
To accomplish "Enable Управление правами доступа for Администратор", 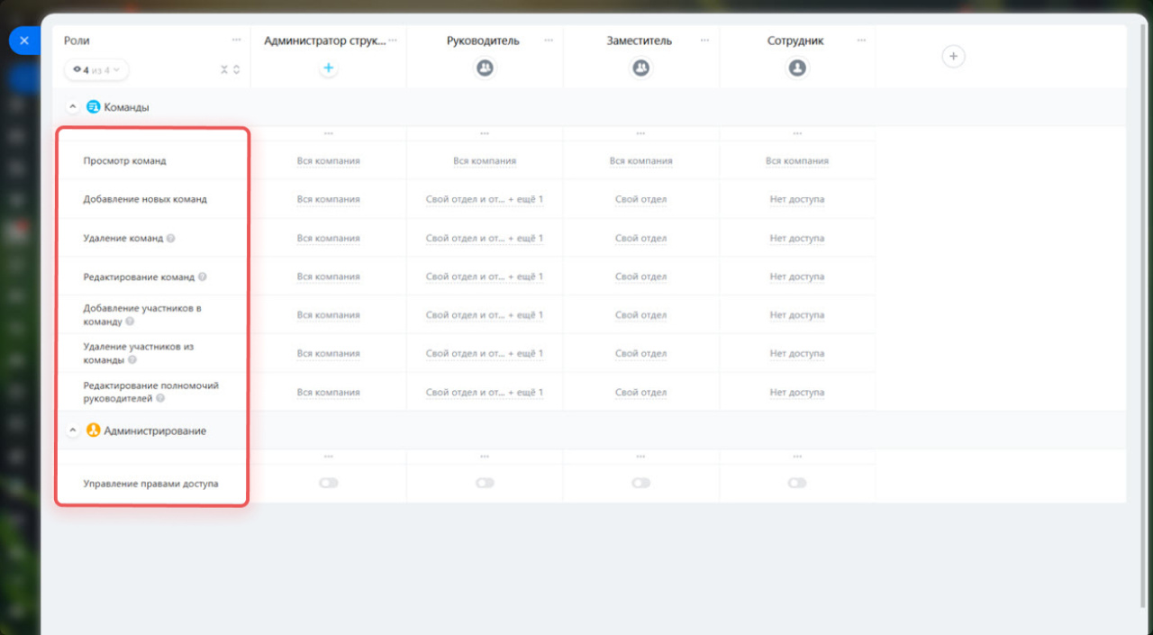I will point(329,484).
